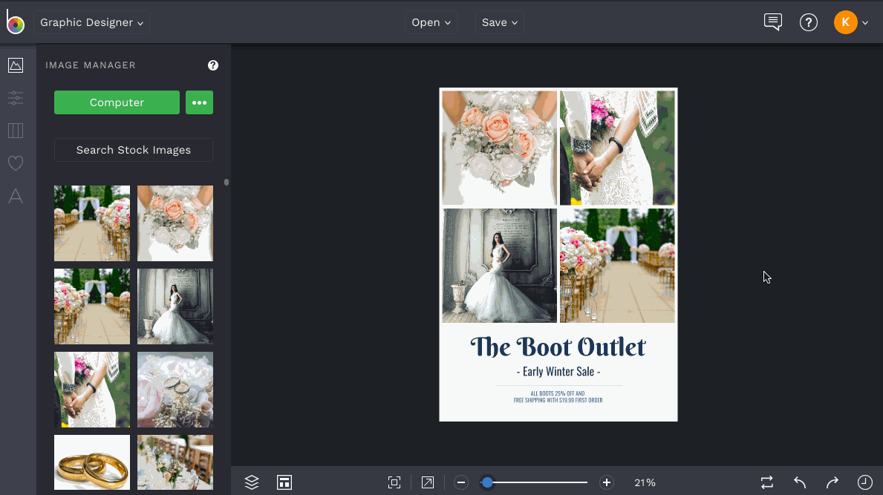Screen dimensions: 883x495
Task: Select the reception table thumbnail
Action: tap(175, 462)
